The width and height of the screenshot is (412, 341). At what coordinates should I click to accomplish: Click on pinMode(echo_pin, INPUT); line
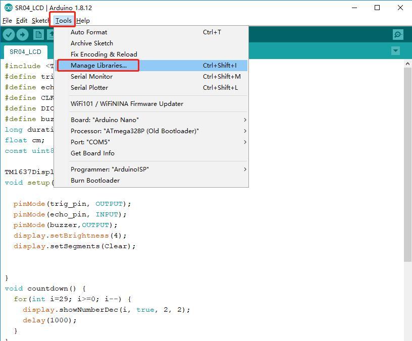pos(70,214)
